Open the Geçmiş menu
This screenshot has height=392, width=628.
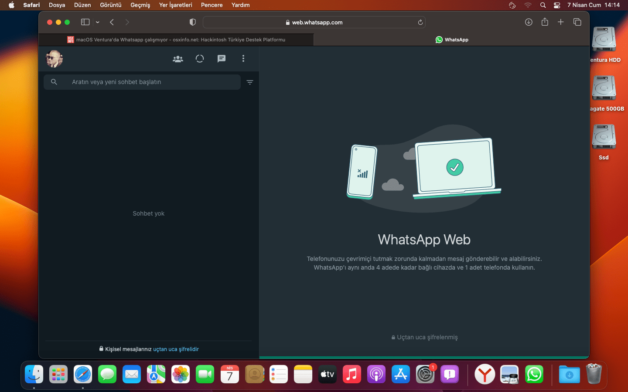pyautogui.click(x=140, y=5)
